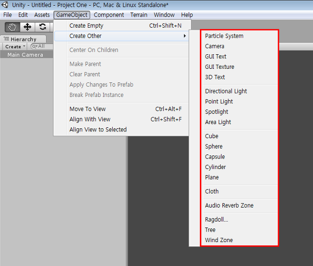
Task: Create a Particle System
Action: point(239,36)
